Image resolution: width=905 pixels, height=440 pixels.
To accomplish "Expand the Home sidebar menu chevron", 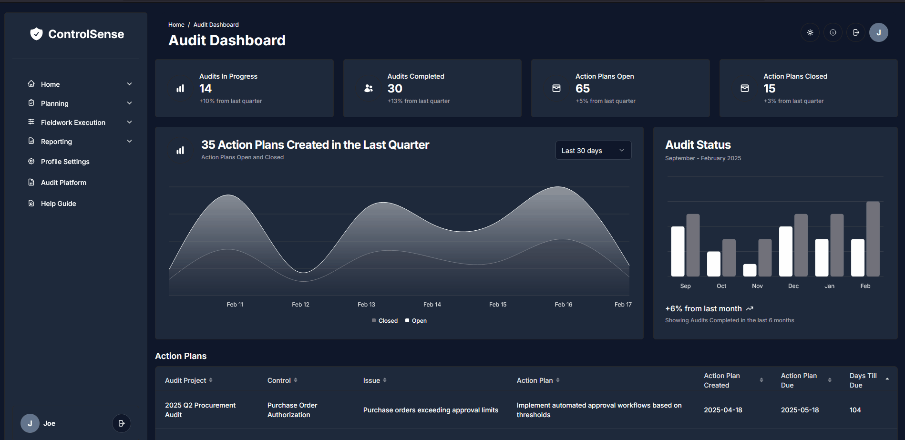I will pos(129,84).
